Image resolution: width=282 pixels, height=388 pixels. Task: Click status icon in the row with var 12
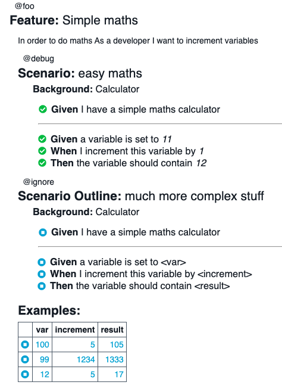point(25,374)
